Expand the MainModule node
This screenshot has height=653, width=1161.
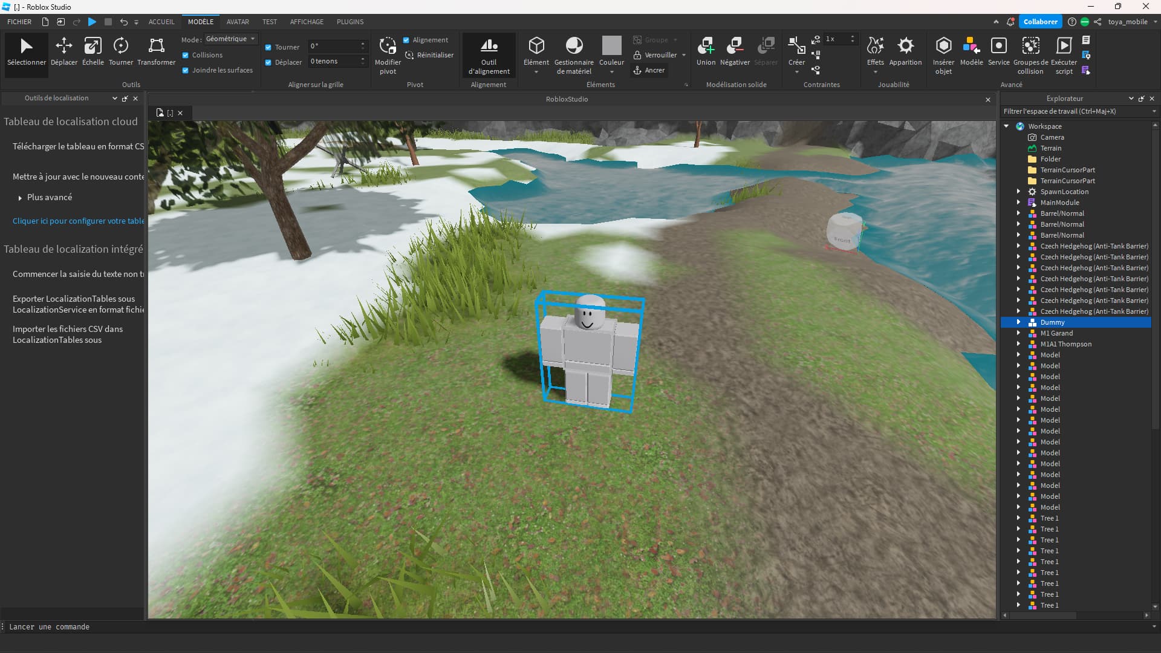pyautogui.click(x=1018, y=202)
